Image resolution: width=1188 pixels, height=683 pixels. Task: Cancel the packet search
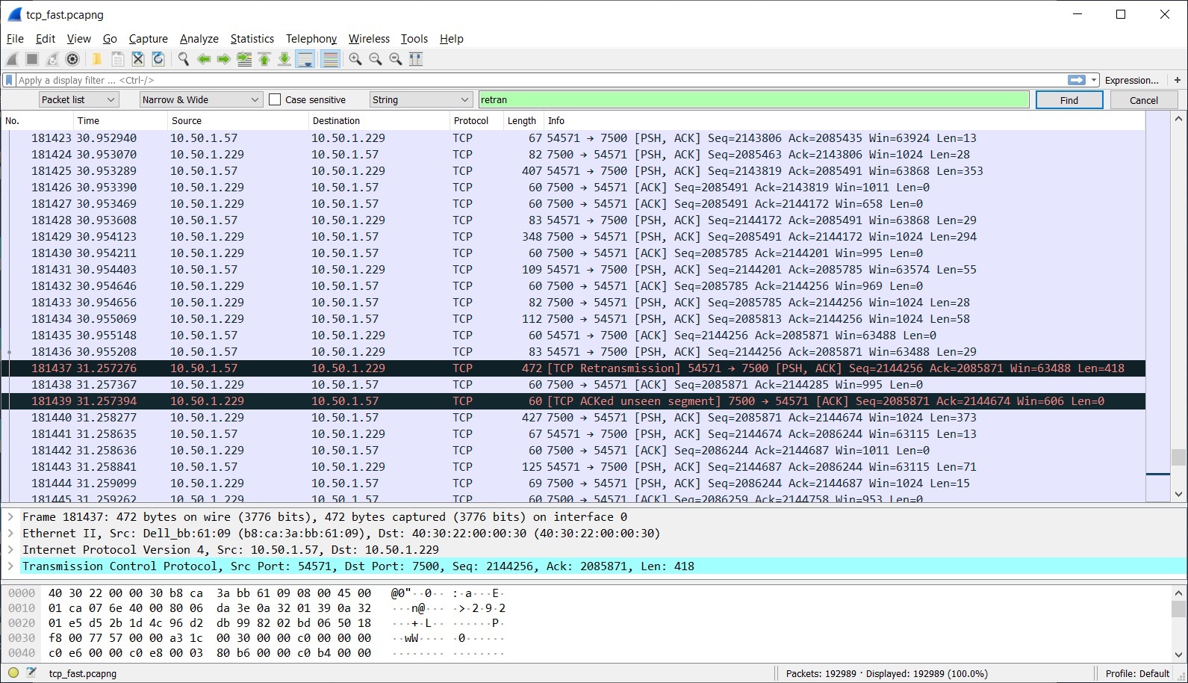[1144, 100]
